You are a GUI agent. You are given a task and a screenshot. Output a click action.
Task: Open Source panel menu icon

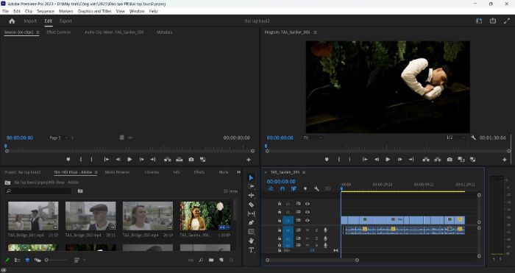[38, 32]
